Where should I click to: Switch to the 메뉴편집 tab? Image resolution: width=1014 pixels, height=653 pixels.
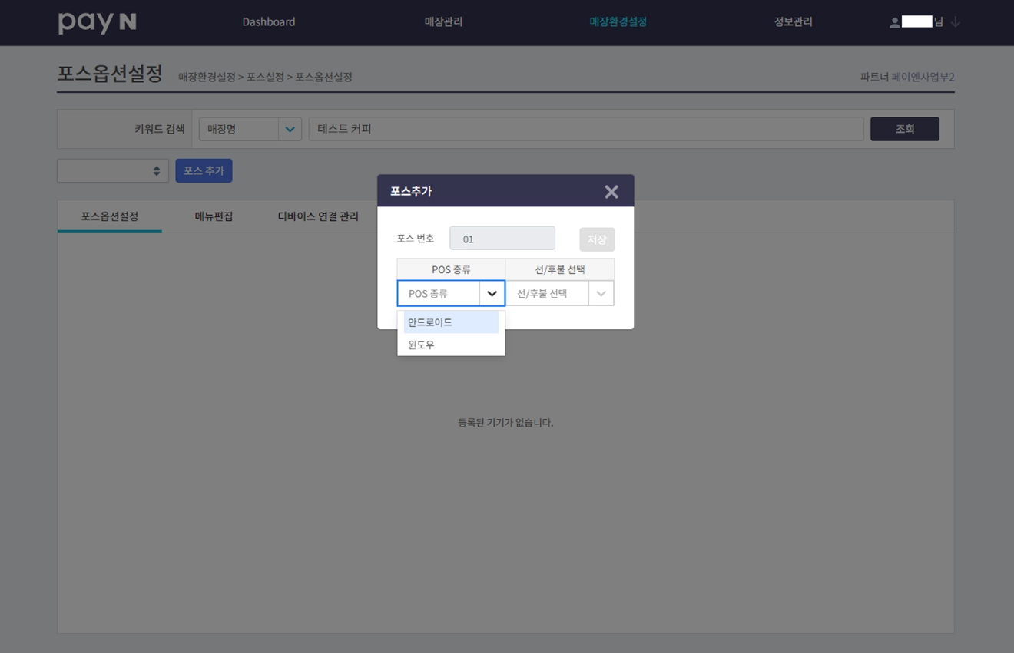click(214, 216)
